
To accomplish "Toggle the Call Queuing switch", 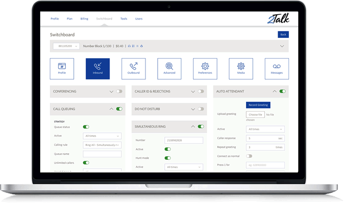I will click(119, 109).
